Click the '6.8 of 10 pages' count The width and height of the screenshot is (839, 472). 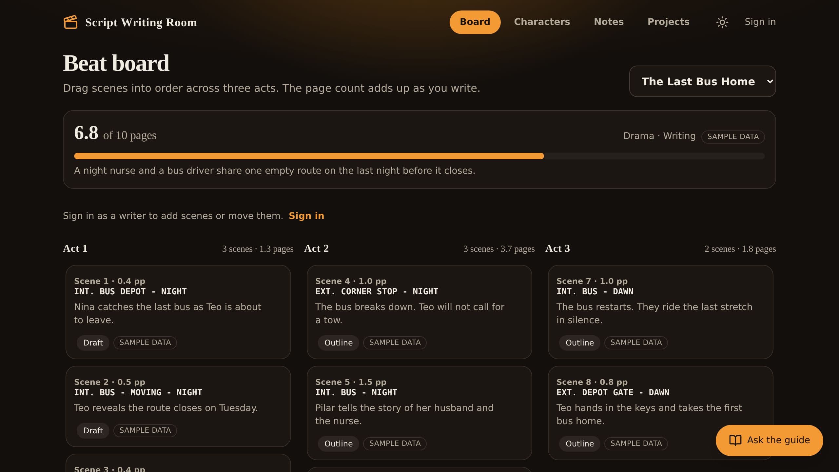[x=115, y=133]
